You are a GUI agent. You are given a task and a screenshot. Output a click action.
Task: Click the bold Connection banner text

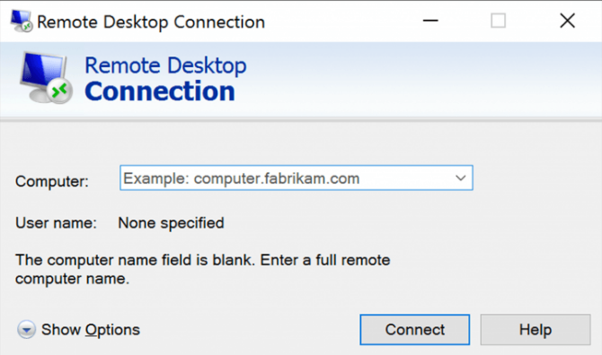pos(160,91)
